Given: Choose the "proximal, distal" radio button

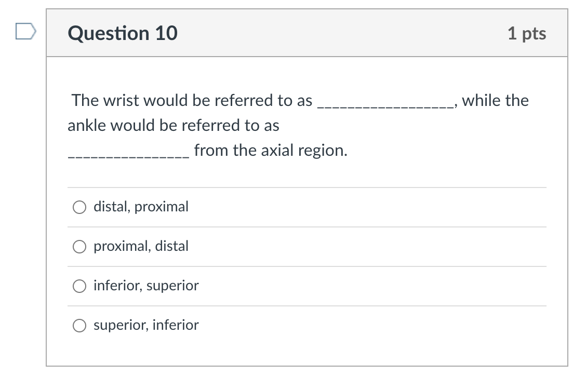Looking at the screenshot, I should point(79,247).
